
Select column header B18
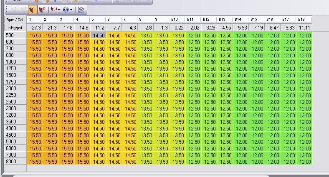(x=304, y=20)
